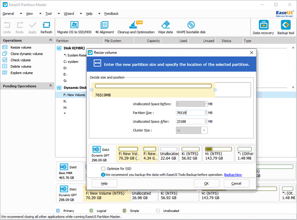Select Unallocated 22.64 GB block in dialog
Image resolution: width=297 pixels, height=220 pixels.
click(x=169, y=154)
